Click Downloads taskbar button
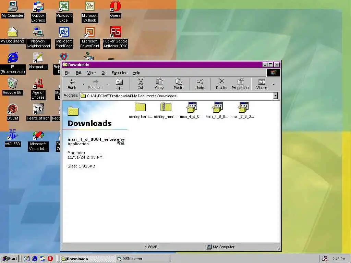 coord(87,259)
